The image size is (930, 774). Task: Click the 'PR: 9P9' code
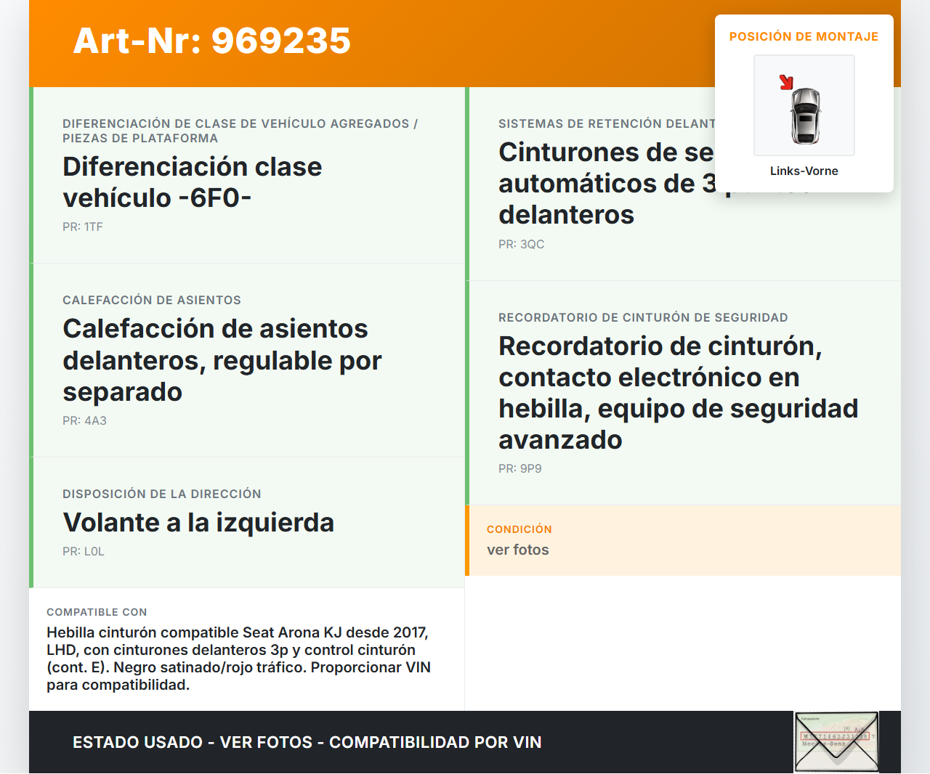pos(520,468)
